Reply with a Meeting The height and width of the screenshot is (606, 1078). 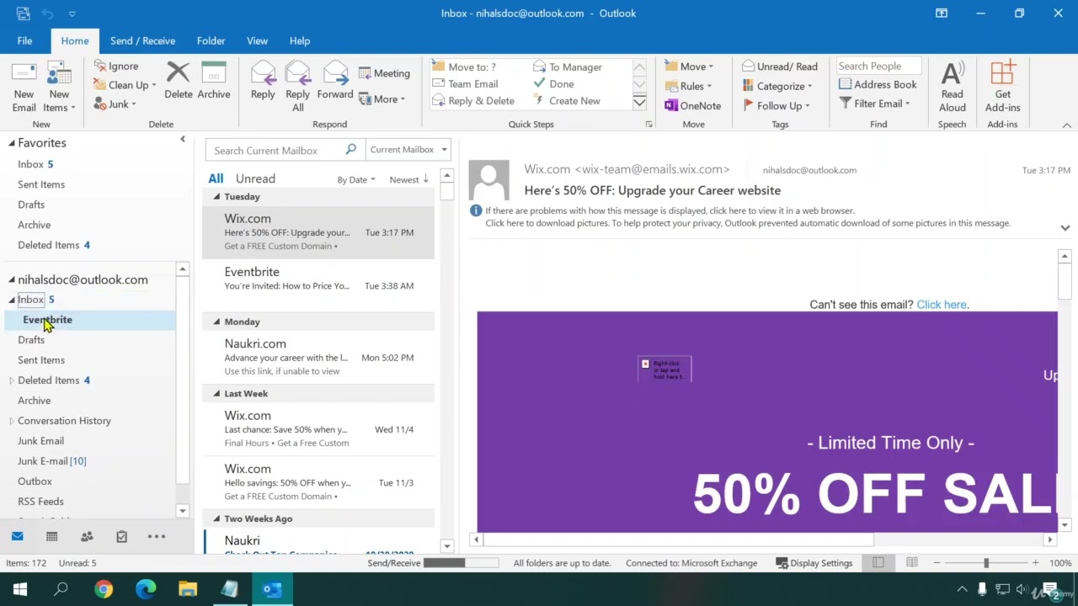pyautogui.click(x=385, y=73)
